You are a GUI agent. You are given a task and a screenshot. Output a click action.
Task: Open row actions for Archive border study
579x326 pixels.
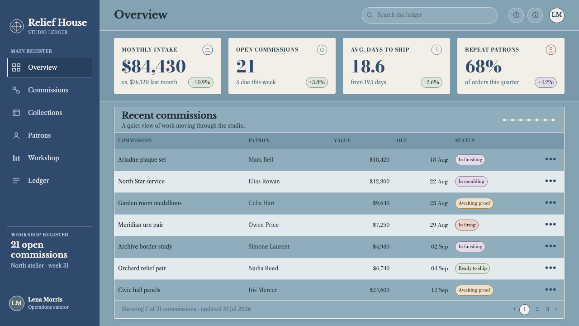(551, 246)
